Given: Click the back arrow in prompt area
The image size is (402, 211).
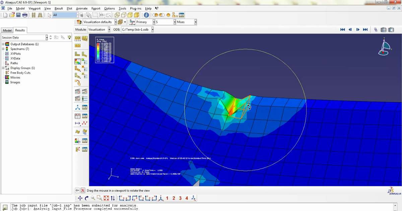Looking at the screenshot, I should tap(77, 190).
